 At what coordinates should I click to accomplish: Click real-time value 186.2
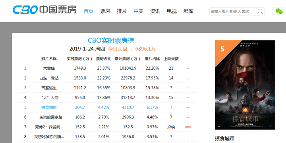click(80, 117)
